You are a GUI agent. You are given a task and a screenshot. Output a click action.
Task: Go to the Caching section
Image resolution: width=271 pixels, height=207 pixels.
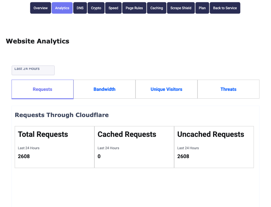point(157,8)
